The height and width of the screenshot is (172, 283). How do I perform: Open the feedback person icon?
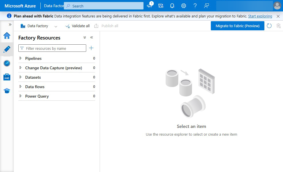click(x=207, y=6)
